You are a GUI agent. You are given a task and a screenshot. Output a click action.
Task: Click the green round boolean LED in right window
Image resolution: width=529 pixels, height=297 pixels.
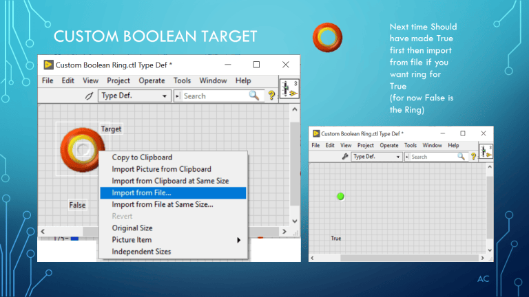[340, 197]
